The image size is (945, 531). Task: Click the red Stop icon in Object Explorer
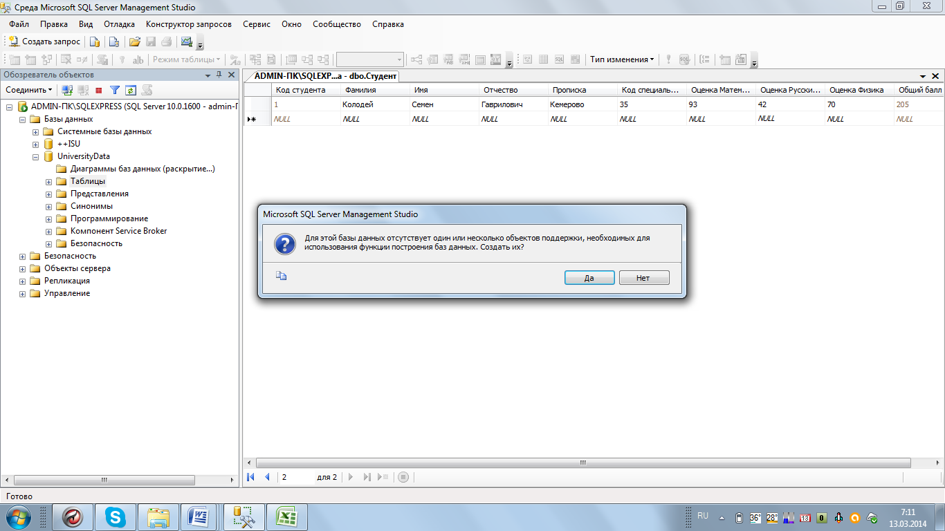[99, 90]
